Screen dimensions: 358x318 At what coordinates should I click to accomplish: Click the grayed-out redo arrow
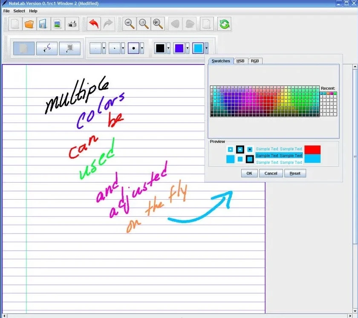(x=108, y=24)
